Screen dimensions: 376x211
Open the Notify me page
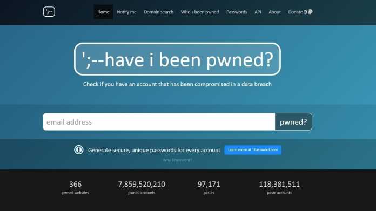click(126, 12)
